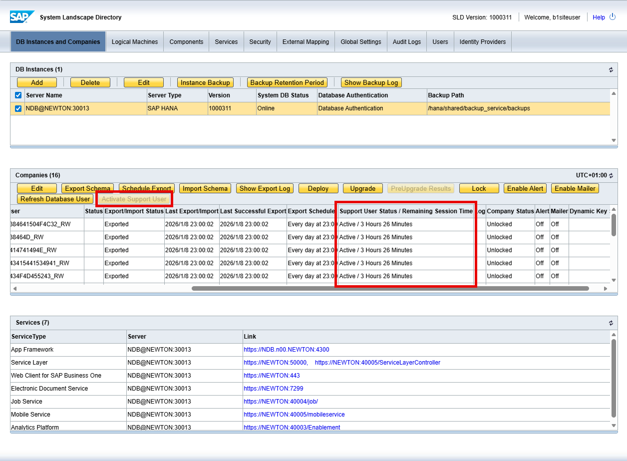Open the Identity Providers tab
Viewport: 627px width, 461px height.
[482, 42]
